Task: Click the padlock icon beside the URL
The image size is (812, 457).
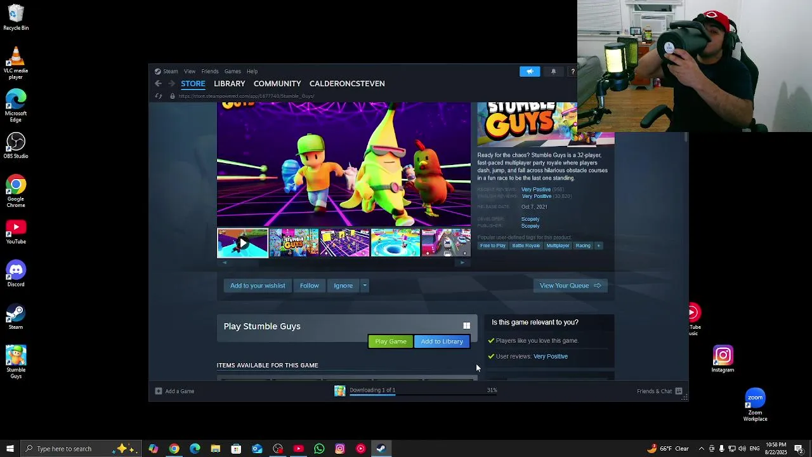Action: [172, 96]
